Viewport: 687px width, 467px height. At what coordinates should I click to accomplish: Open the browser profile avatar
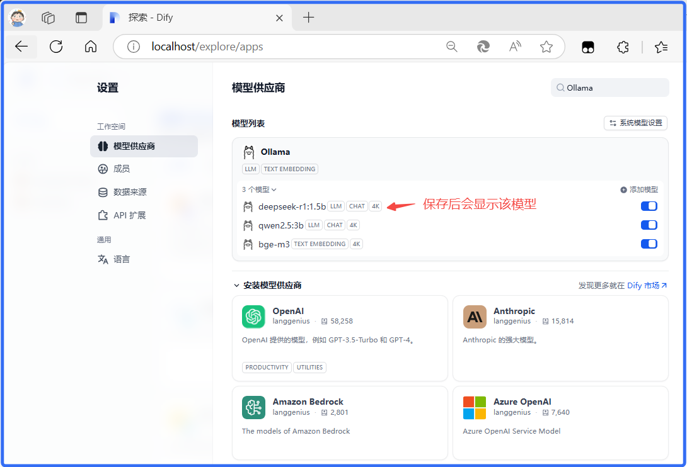pos(17,18)
